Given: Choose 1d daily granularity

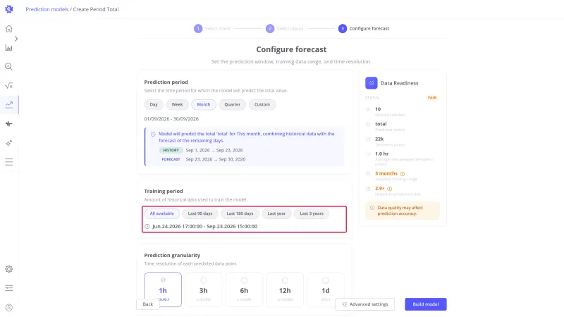Looking at the screenshot, I should (x=326, y=290).
